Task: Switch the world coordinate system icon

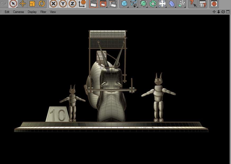Action: coord(82,4)
